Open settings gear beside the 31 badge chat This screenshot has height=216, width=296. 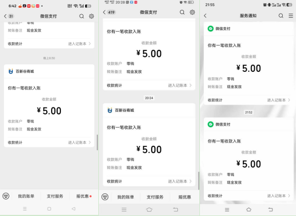pyautogui.click(x=91, y=16)
